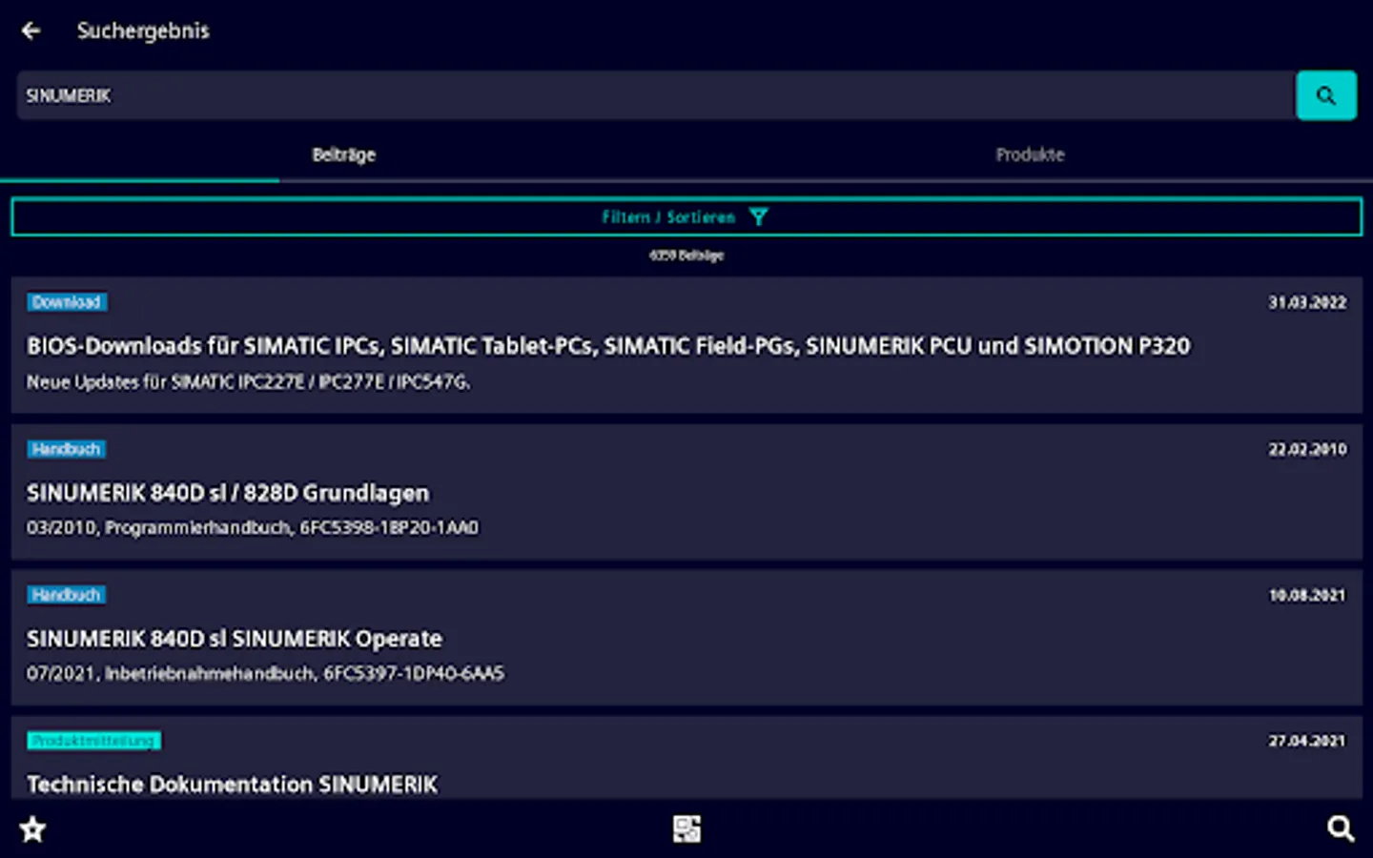
Task: Switch to the Beiträge tab
Action: coord(344,154)
